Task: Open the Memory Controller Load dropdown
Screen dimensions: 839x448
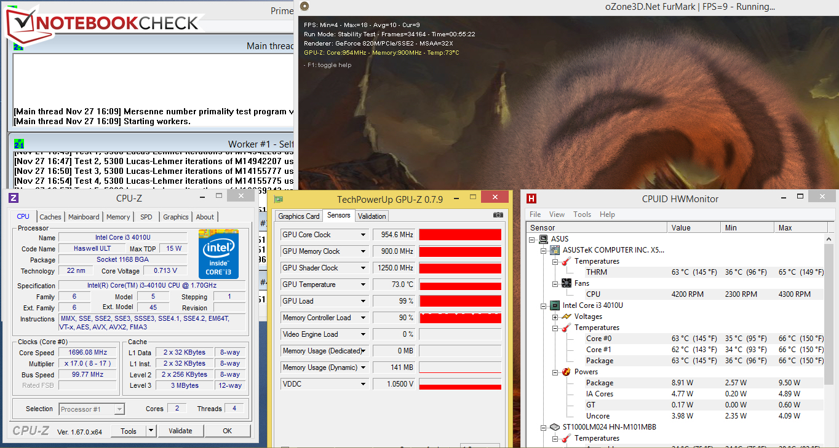Action: [364, 318]
